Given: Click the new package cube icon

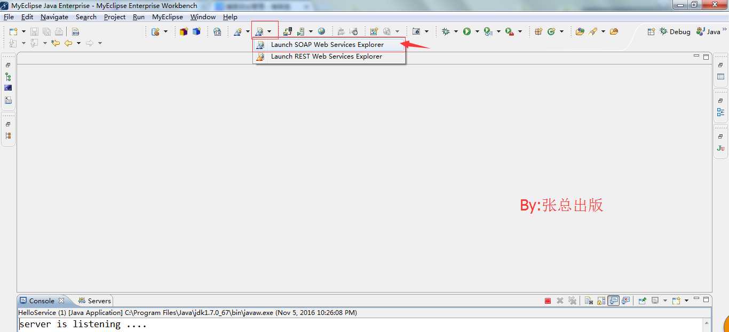Looking at the screenshot, I should (x=184, y=31).
